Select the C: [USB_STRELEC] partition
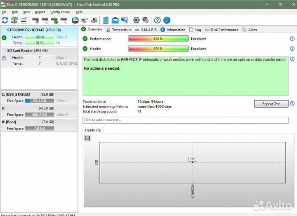This screenshot has width=297, height=216. [x=39, y=98]
